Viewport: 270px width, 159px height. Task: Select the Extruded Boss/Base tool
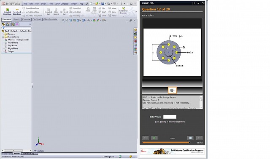(x=7, y=11)
